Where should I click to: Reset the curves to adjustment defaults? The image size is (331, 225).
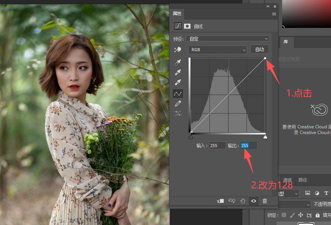(243, 201)
